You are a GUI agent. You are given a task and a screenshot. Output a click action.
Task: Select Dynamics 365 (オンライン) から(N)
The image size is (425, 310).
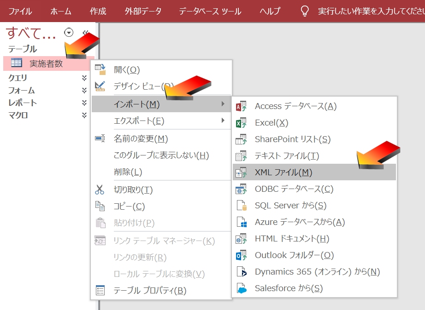pos(314,271)
